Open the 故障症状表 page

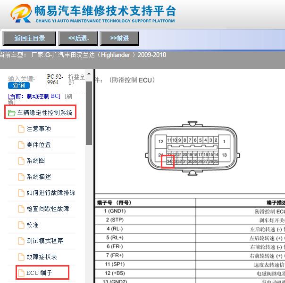(x=42, y=257)
